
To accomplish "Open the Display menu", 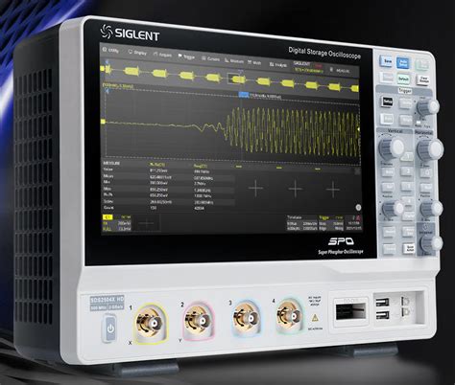I will click(x=137, y=53).
